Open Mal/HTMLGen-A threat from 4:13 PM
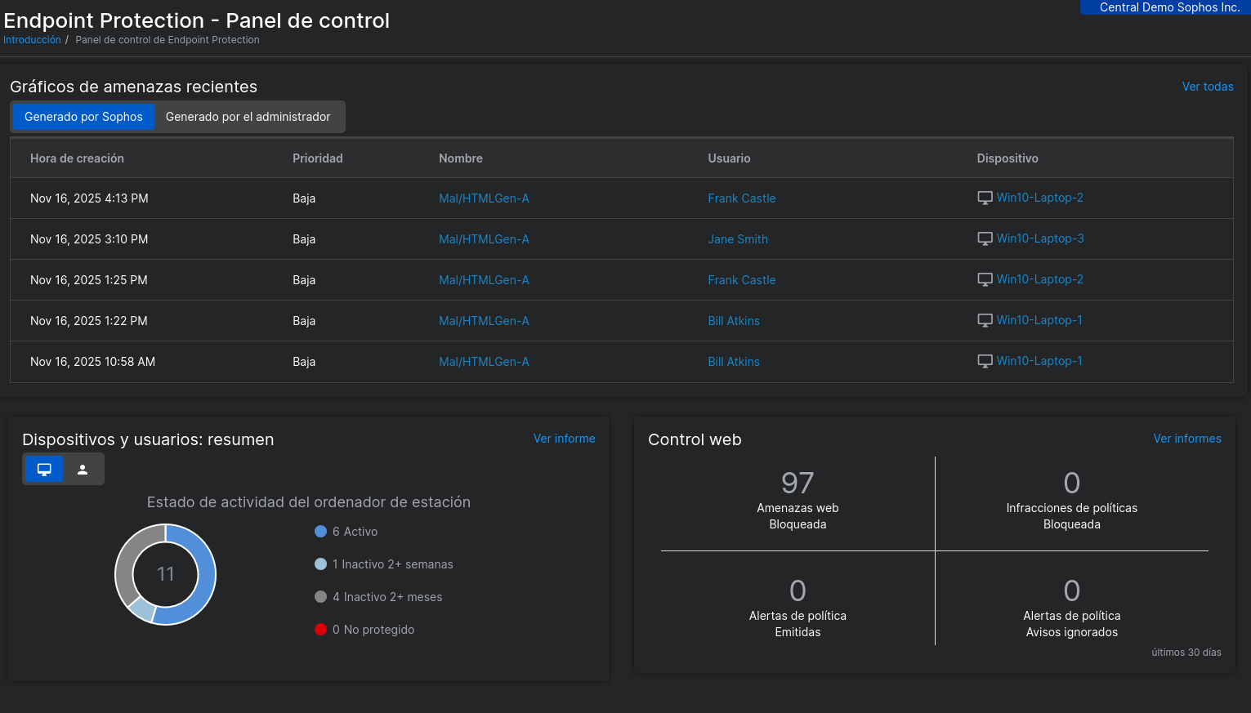Viewport: 1251px width, 713px height. coord(484,198)
